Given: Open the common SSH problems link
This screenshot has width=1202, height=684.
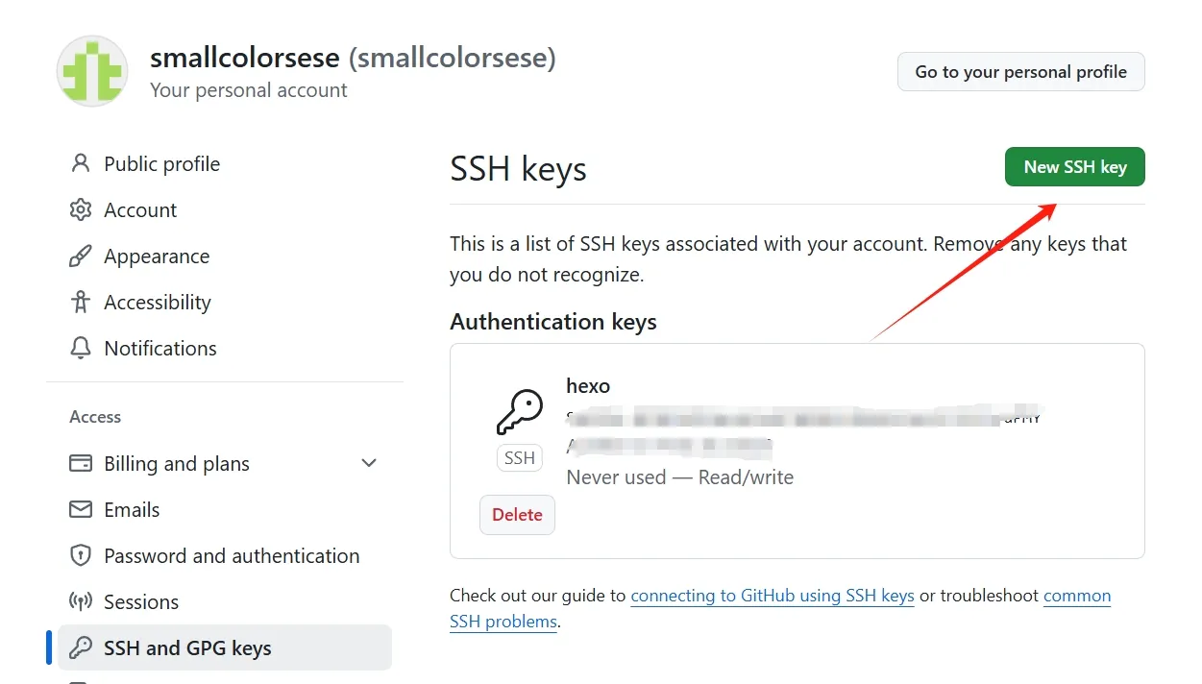Looking at the screenshot, I should [x=780, y=608].
